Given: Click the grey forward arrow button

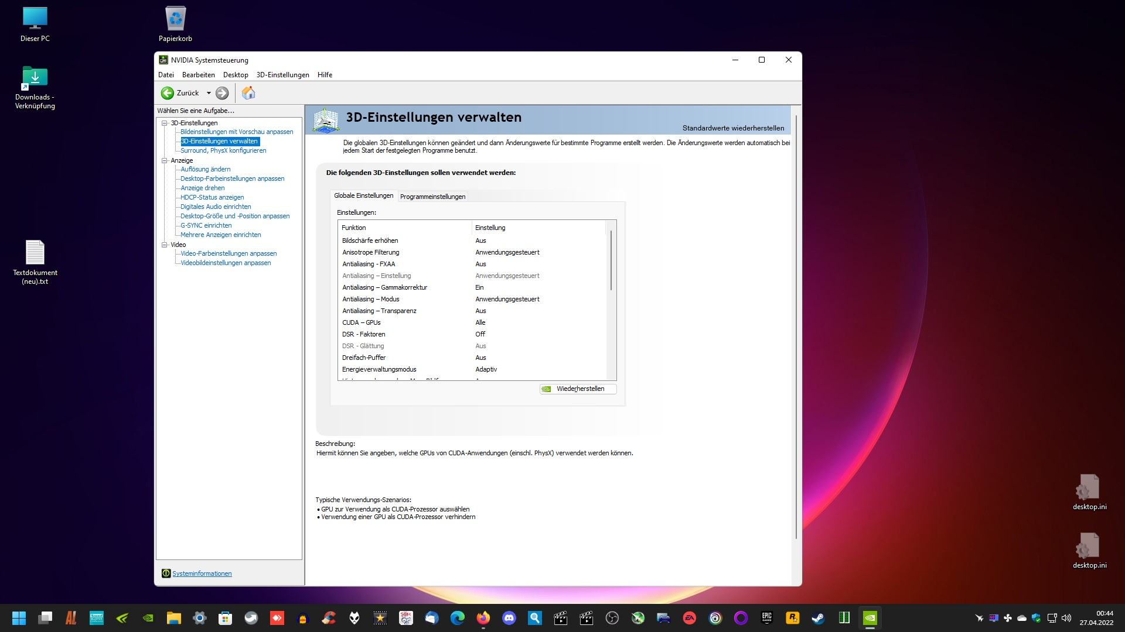Looking at the screenshot, I should [222, 93].
